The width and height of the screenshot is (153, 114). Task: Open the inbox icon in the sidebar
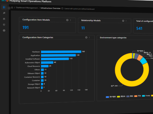pos(4,19)
